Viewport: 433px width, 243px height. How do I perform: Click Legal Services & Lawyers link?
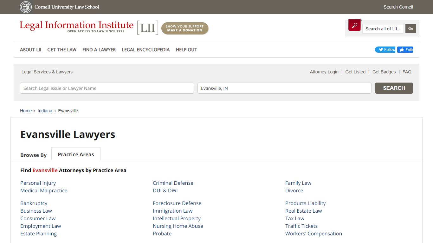click(x=47, y=72)
